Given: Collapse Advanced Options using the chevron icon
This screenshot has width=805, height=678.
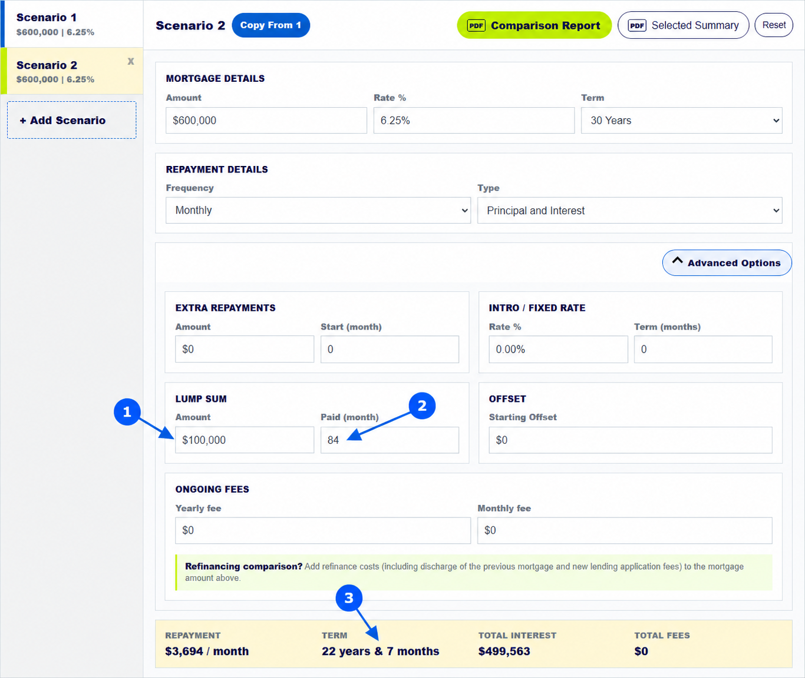Looking at the screenshot, I should (x=678, y=261).
